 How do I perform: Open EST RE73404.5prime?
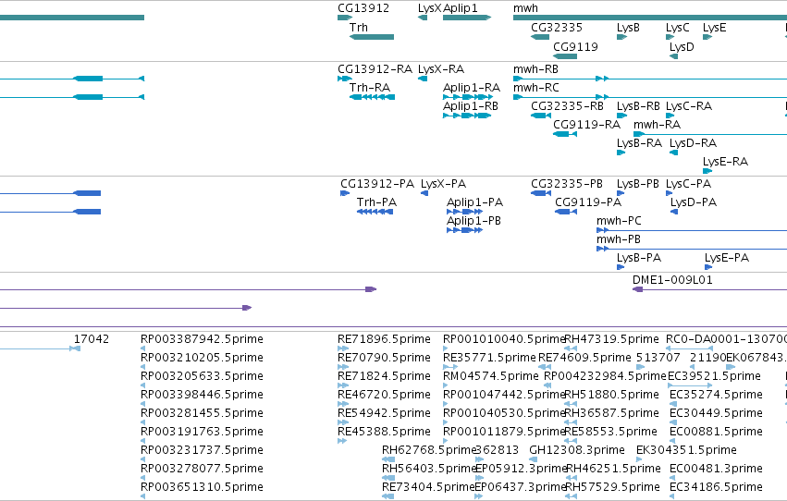click(428, 487)
